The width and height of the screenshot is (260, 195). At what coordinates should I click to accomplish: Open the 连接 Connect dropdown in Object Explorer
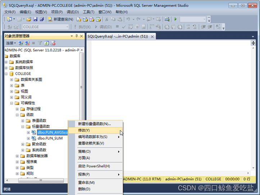(11, 43)
